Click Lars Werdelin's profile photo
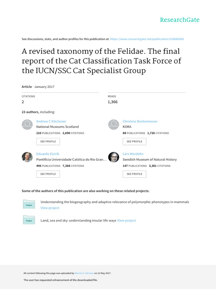This screenshot has width=216, height=289. (x=114, y=157)
